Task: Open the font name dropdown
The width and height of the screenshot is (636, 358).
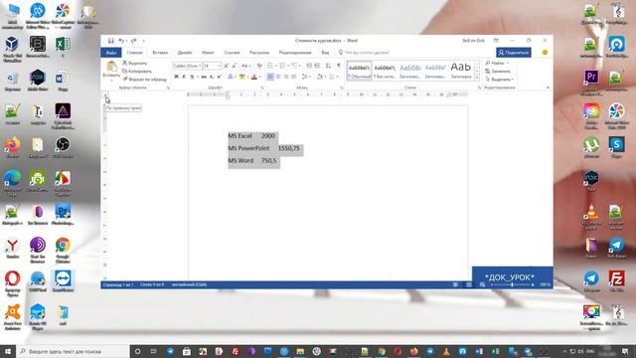Action: [x=200, y=66]
